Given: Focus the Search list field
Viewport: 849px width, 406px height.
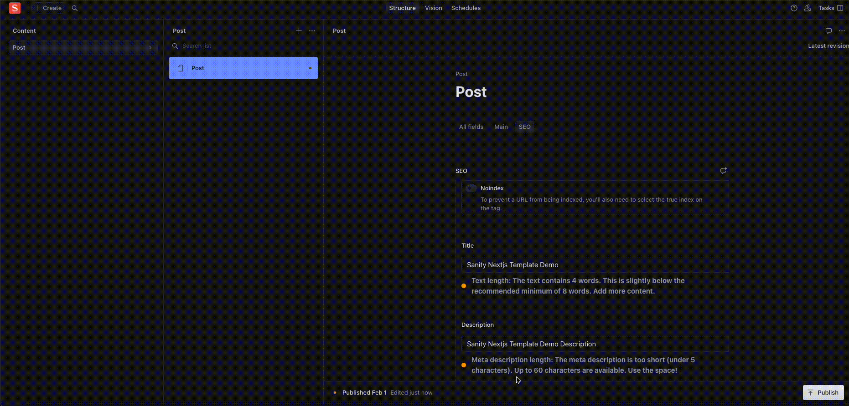Looking at the screenshot, I should pos(243,46).
